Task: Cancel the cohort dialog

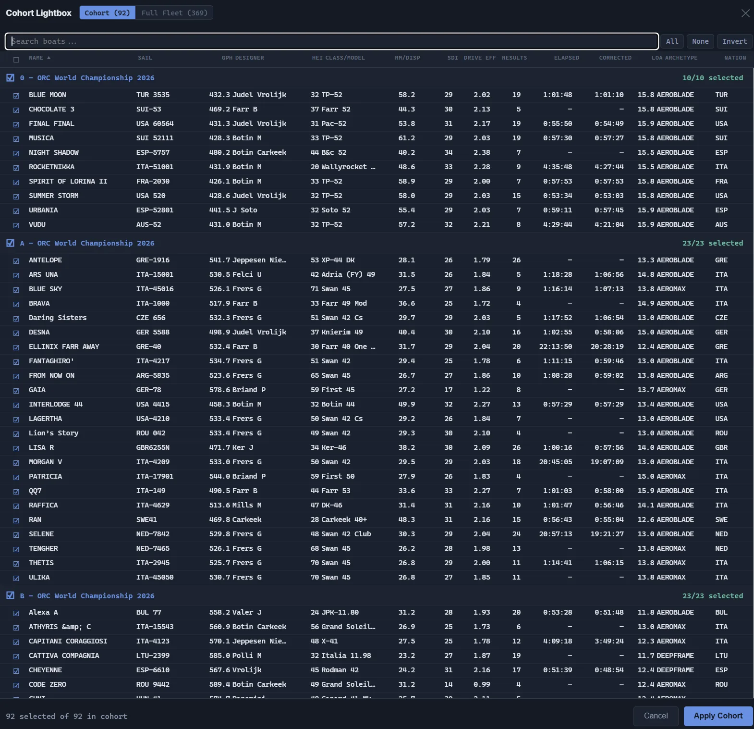Action: (656, 716)
